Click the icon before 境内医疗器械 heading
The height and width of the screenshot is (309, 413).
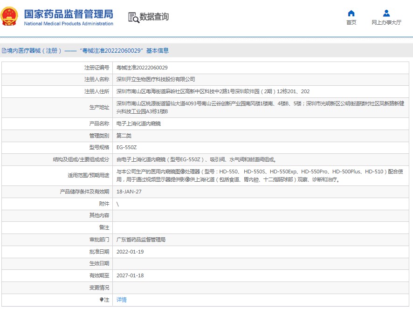point(4,51)
